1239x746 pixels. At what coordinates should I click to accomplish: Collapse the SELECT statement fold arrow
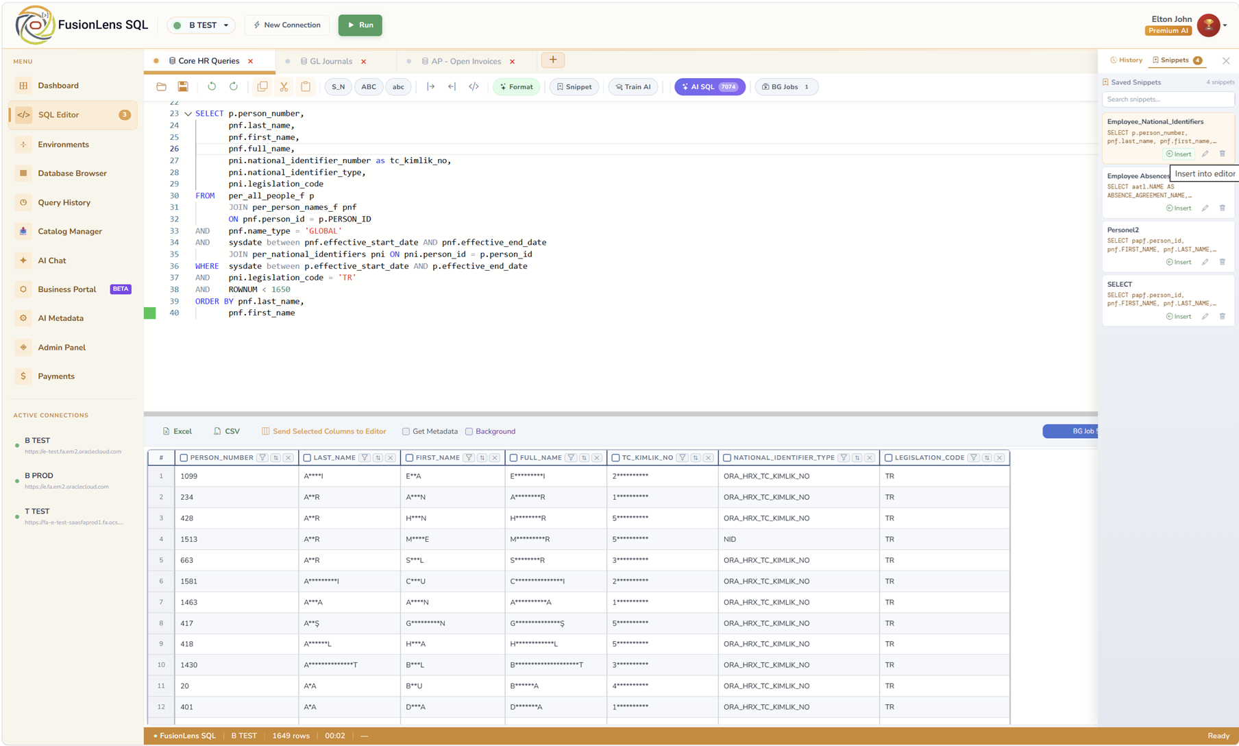point(188,114)
